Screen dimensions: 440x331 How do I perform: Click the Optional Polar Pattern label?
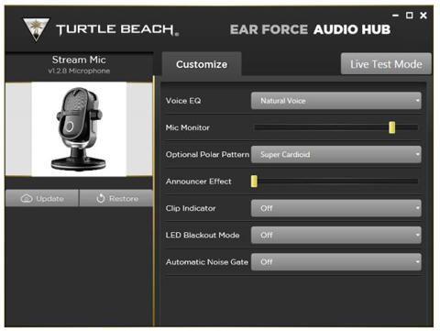click(207, 154)
